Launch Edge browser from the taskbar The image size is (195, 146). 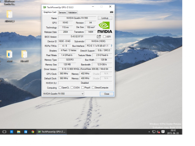[12, 132]
